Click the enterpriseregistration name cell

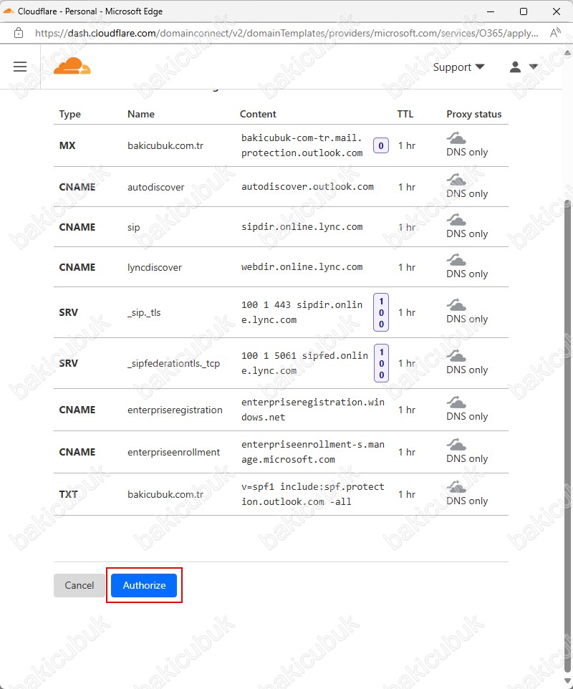[175, 410]
